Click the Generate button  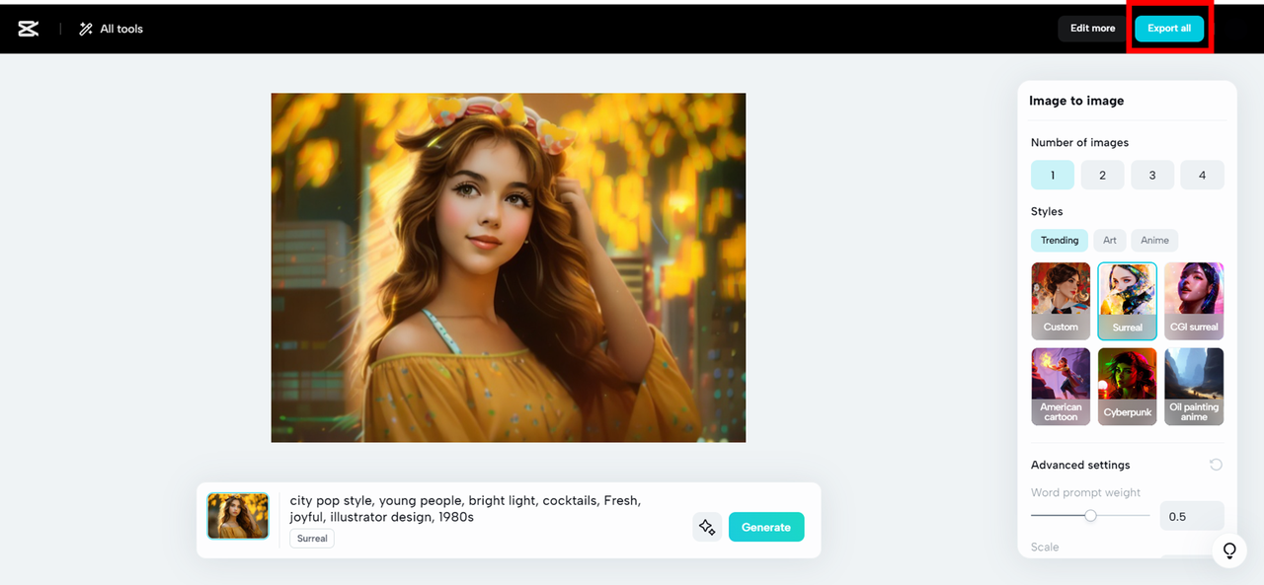tap(766, 527)
